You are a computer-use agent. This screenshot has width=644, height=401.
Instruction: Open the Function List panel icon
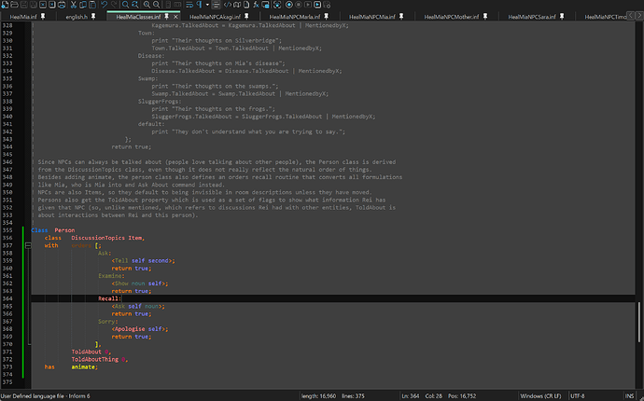256,5
